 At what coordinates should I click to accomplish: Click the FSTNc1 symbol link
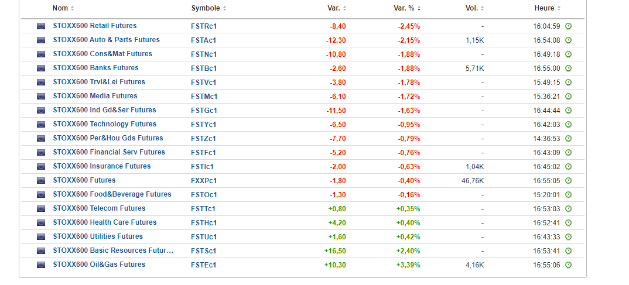coord(204,54)
